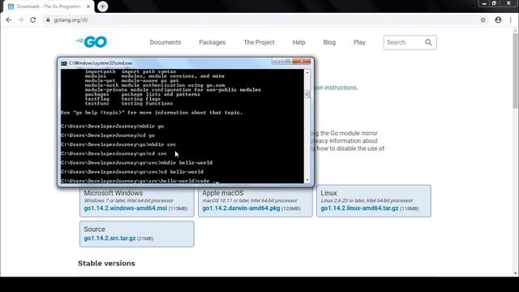Download go1.14.2.src.tar.gz source

point(109,238)
